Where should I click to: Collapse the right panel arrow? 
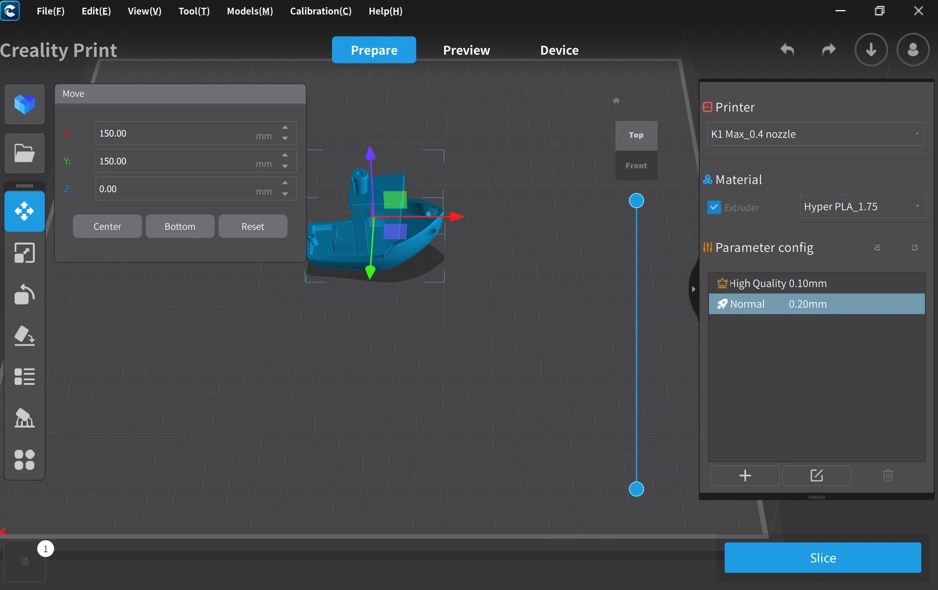(693, 289)
